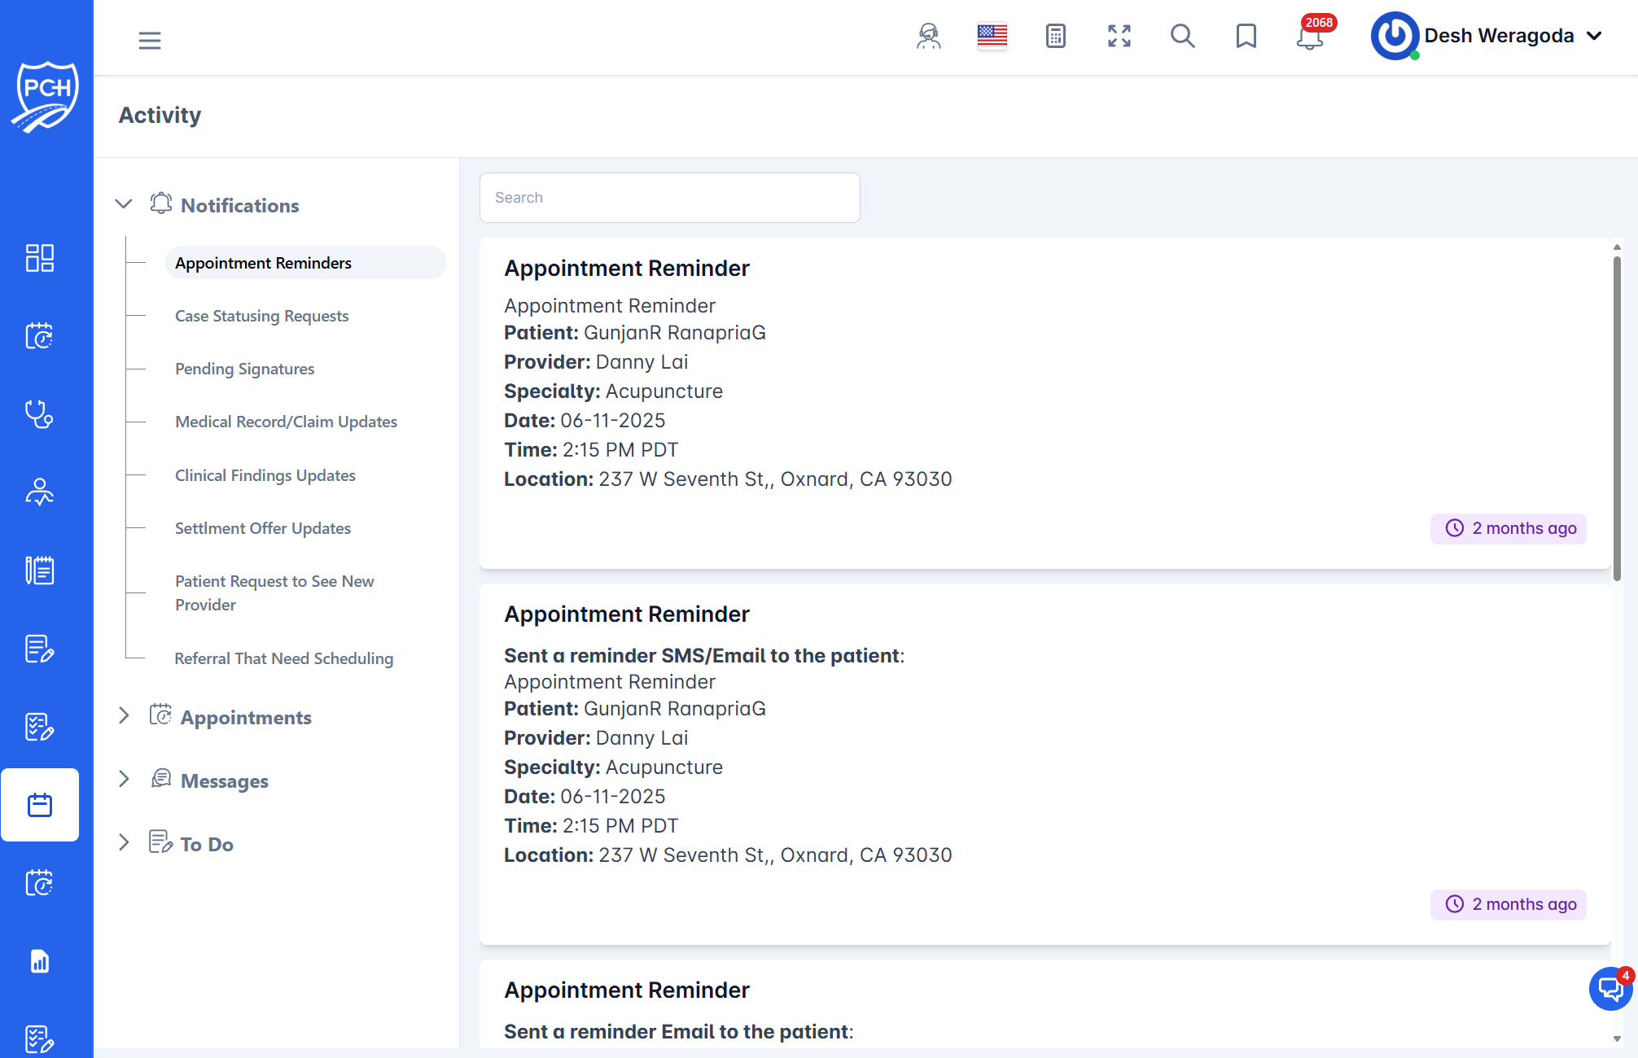Viewport: 1638px width, 1058px height.
Task: Toggle fullscreen mode icon
Action: [x=1119, y=36]
